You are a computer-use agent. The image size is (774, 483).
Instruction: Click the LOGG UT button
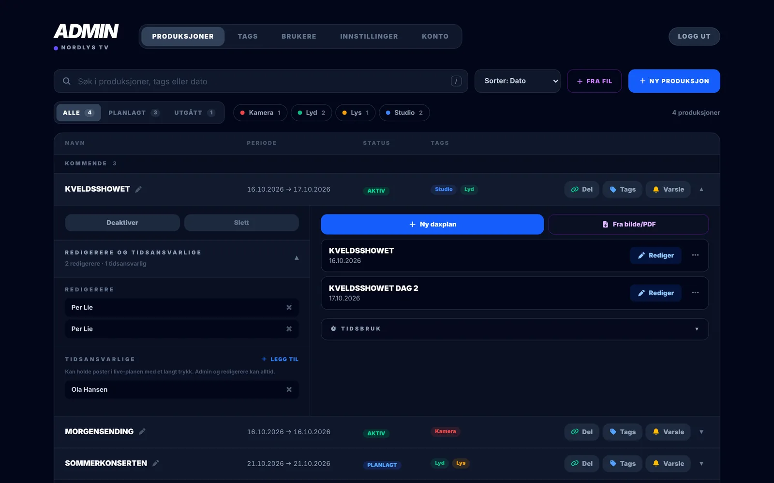pyautogui.click(x=694, y=36)
